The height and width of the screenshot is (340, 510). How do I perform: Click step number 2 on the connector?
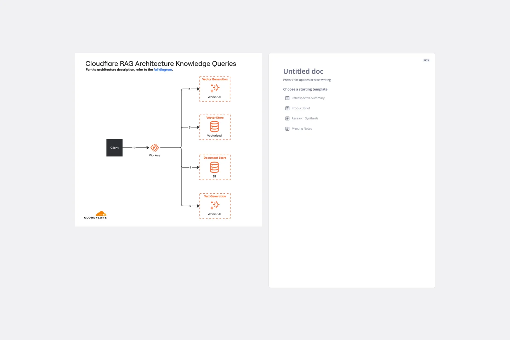pyautogui.click(x=189, y=89)
